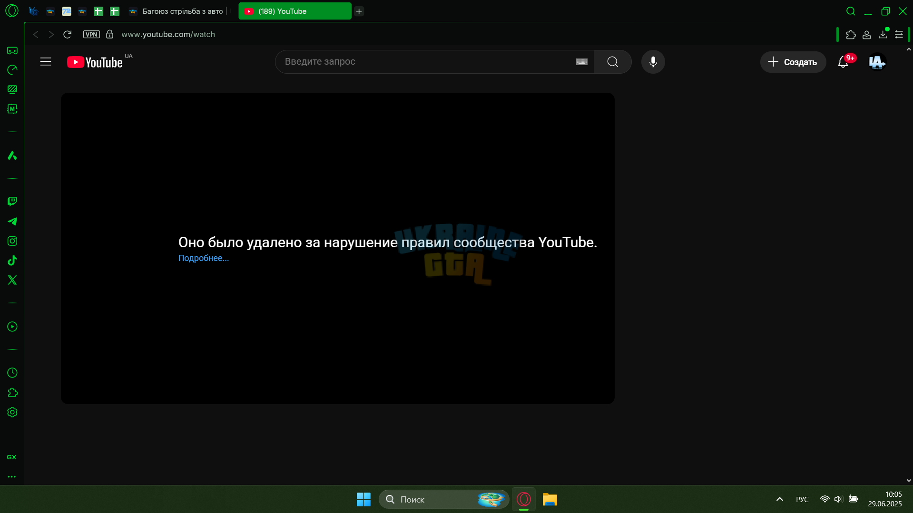This screenshot has width=913, height=513.
Task: Click page scrollbar up arrow
Action: pyautogui.click(x=909, y=49)
